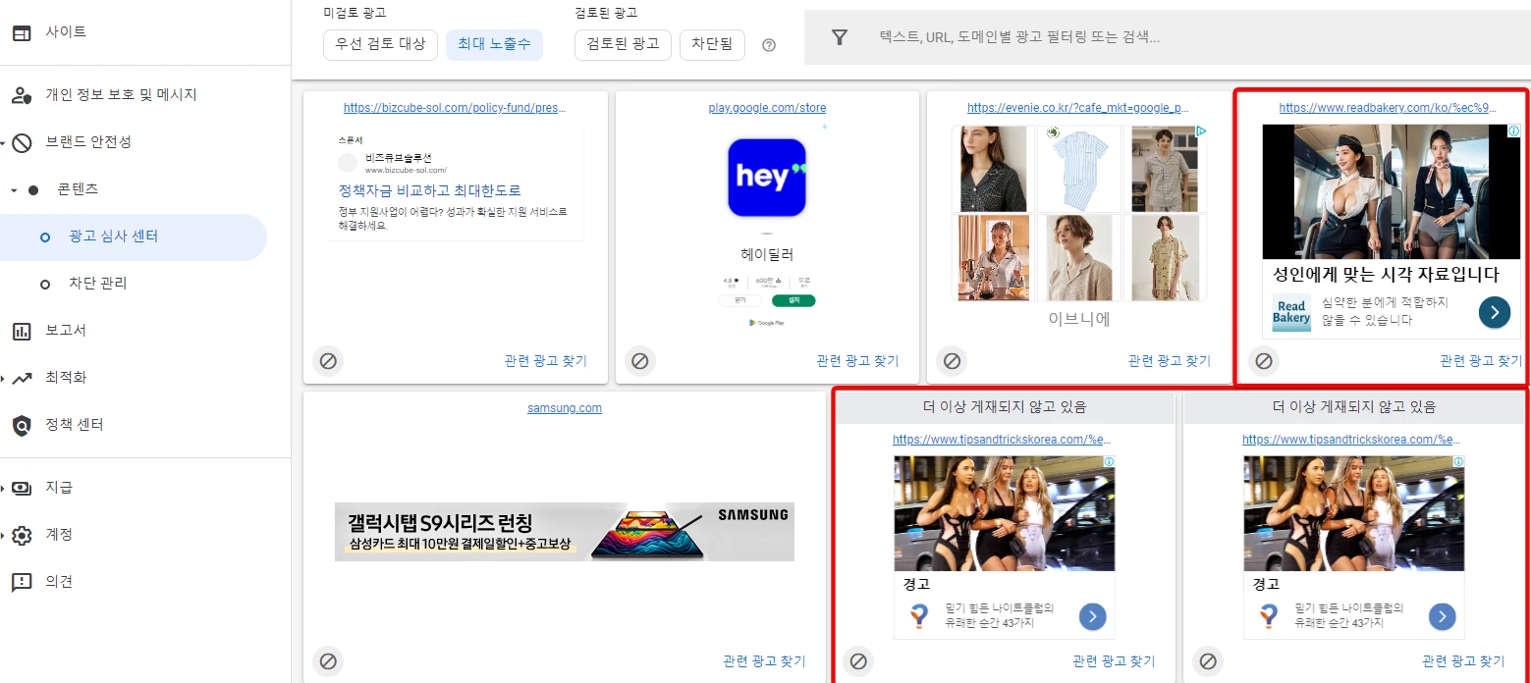This screenshot has width=1531, height=683.
Task: Click the ad filtering search field
Action: [1080, 36]
